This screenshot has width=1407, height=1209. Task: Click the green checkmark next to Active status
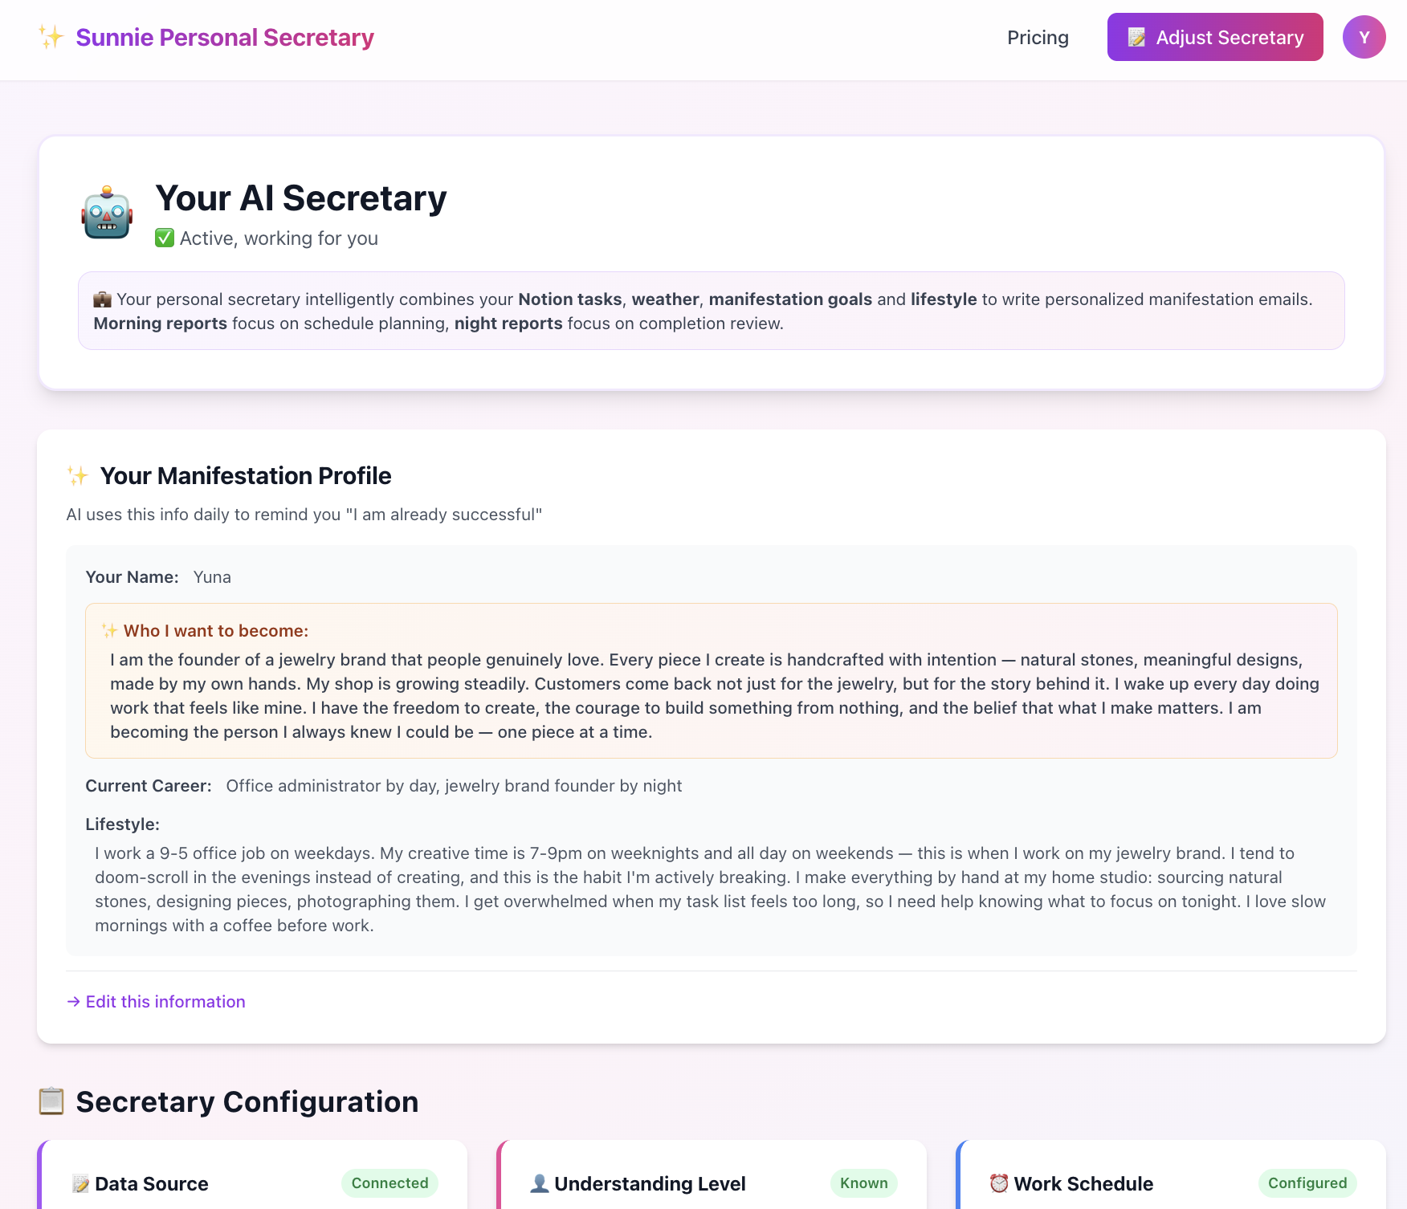tap(165, 238)
